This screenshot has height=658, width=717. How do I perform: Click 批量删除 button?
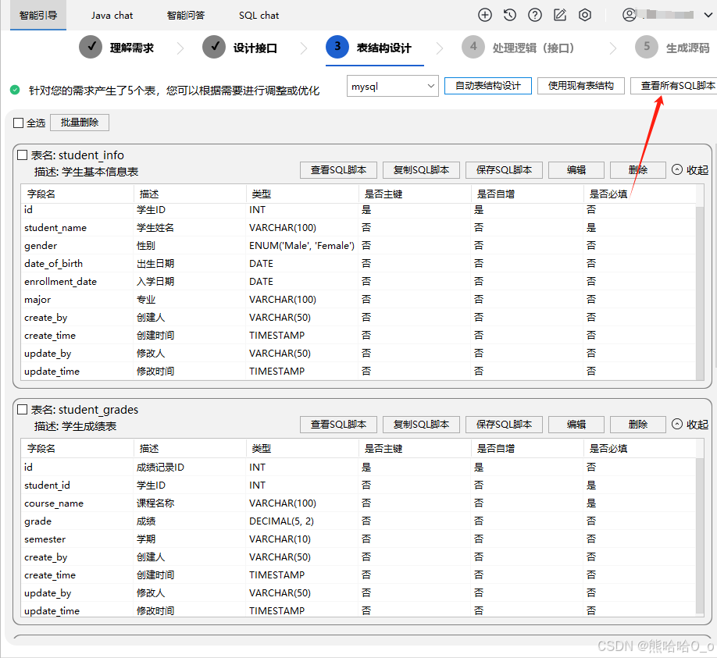click(80, 123)
